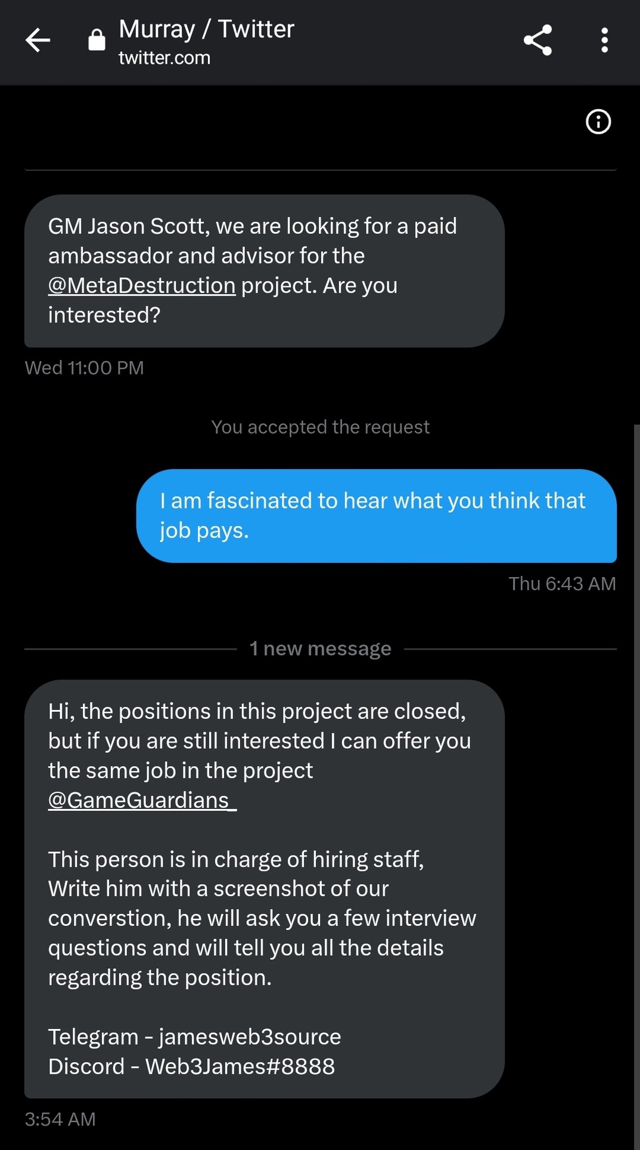This screenshot has width=640, height=1150.
Task: Open the three-dot overflow menu
Action: (x=604, y=41)
